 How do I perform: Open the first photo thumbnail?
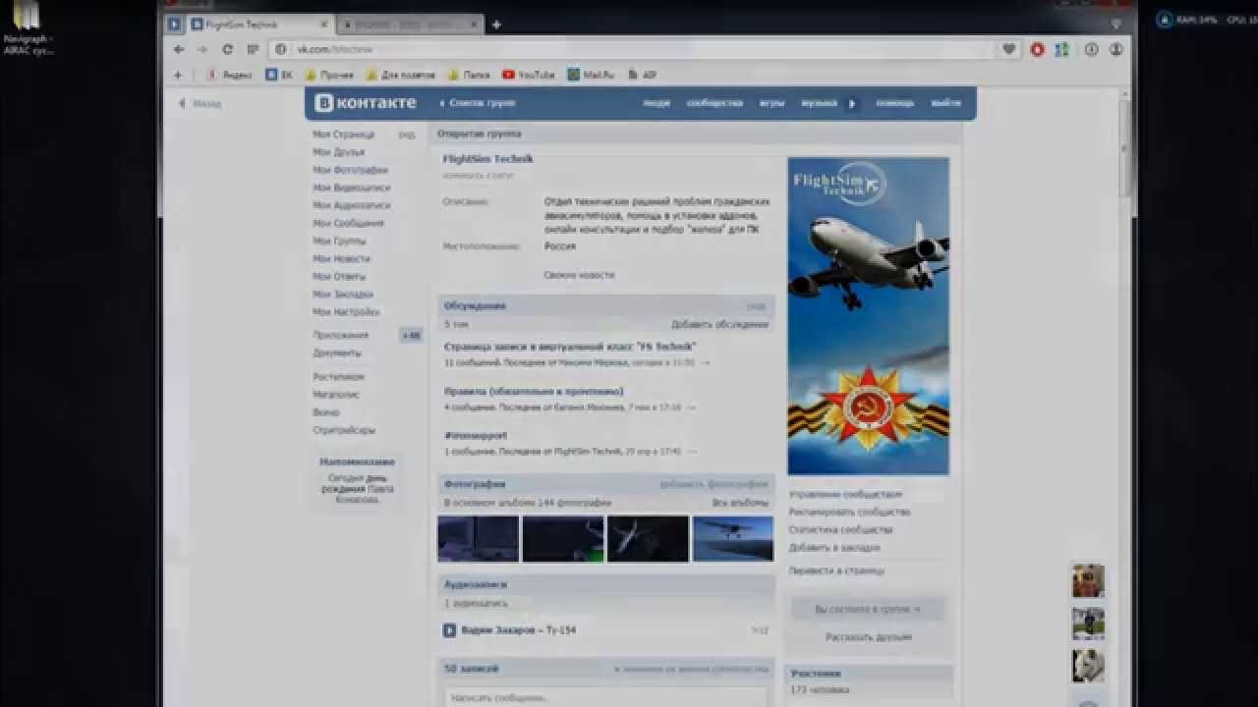pyautogui.click(x=478, y=539)
